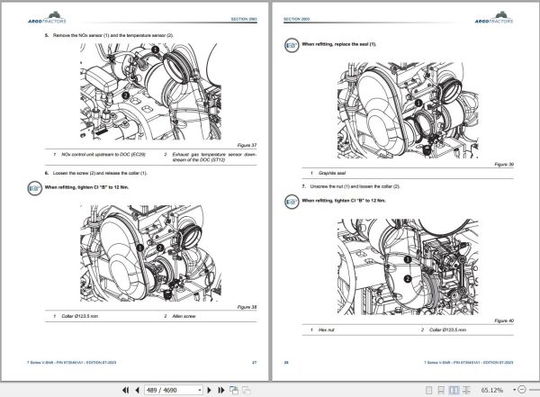Switch to continuous page layout
This screenshot has width=540, height=397.
[441, 390]
